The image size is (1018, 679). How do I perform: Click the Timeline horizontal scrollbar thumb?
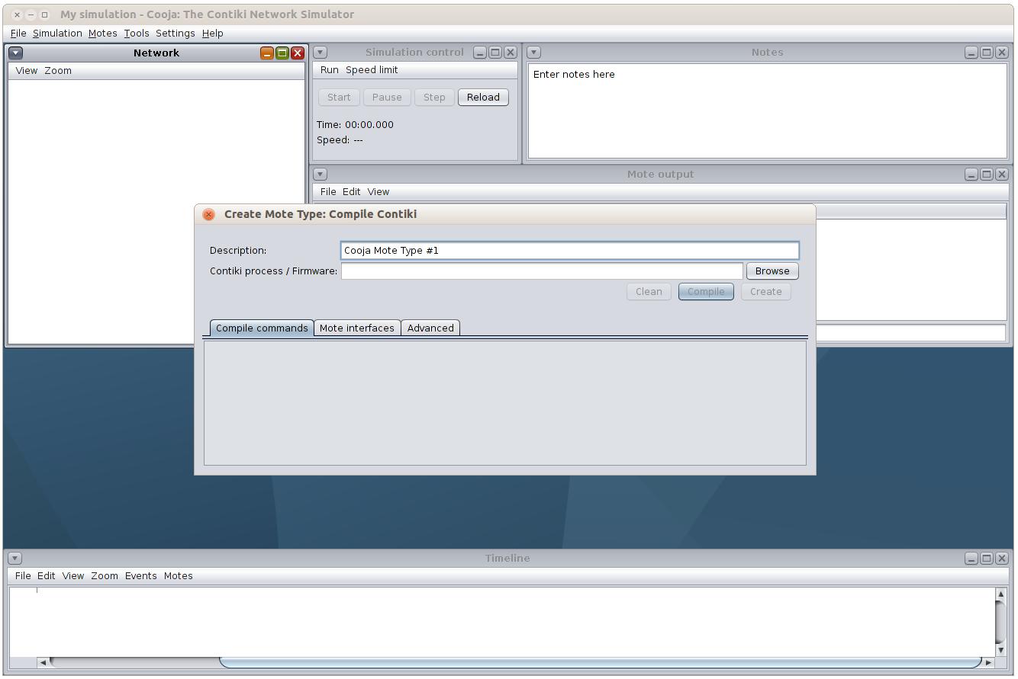click(601, 662)
